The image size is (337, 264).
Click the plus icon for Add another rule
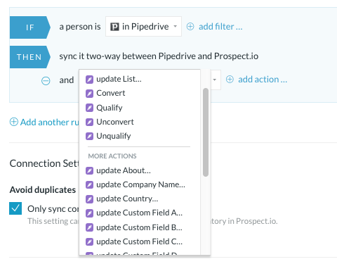coord(14,122)
